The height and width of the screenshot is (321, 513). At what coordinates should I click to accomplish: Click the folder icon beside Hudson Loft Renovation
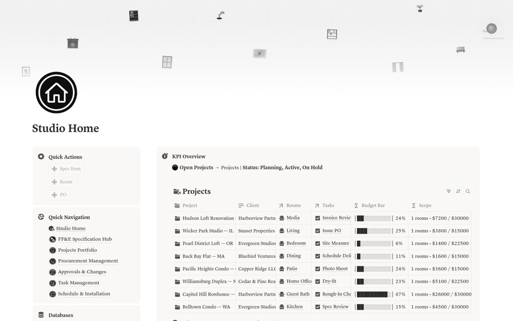[177, 218]
